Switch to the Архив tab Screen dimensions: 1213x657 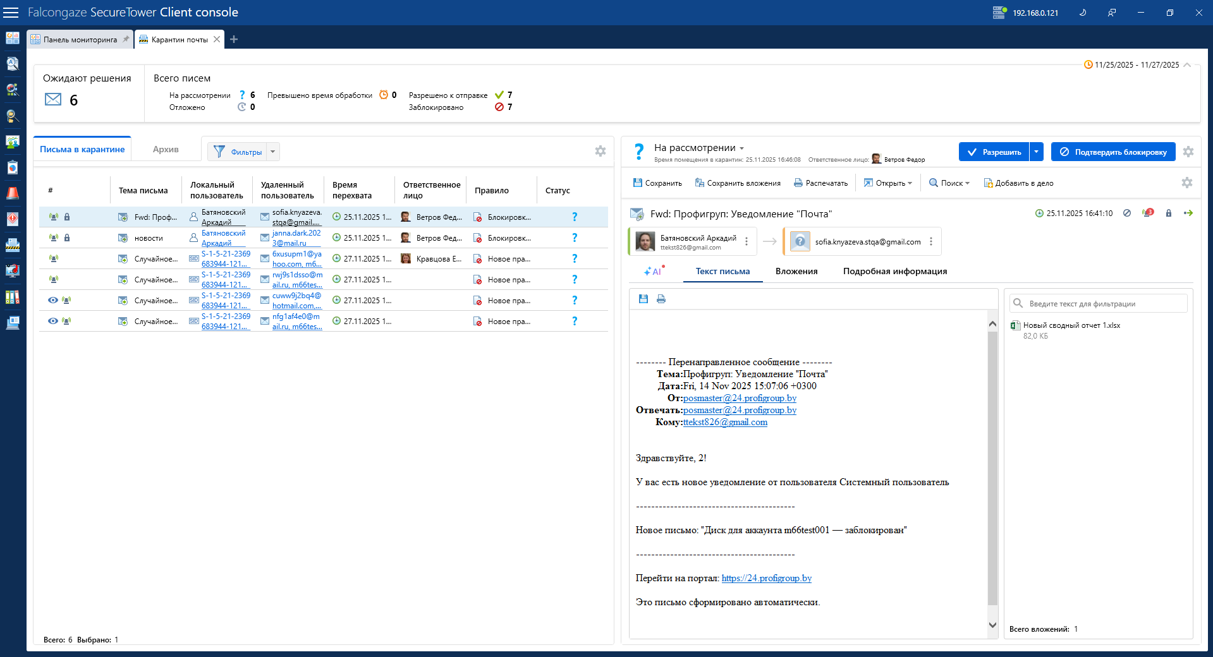point(166,149)
